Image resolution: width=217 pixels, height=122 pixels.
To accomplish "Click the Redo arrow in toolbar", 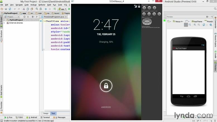I will click(x=19, y=9).
